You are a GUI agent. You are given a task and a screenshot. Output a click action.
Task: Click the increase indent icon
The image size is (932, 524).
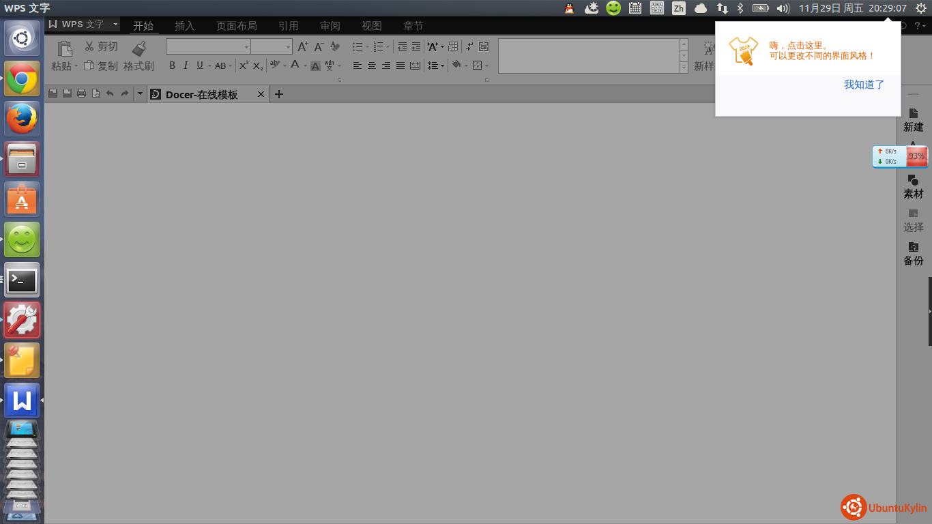click(x=416, y=46)
